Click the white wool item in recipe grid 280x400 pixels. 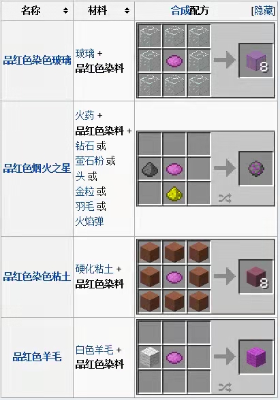point(150,356)
